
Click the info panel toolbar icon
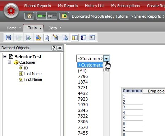click(83, 38)
